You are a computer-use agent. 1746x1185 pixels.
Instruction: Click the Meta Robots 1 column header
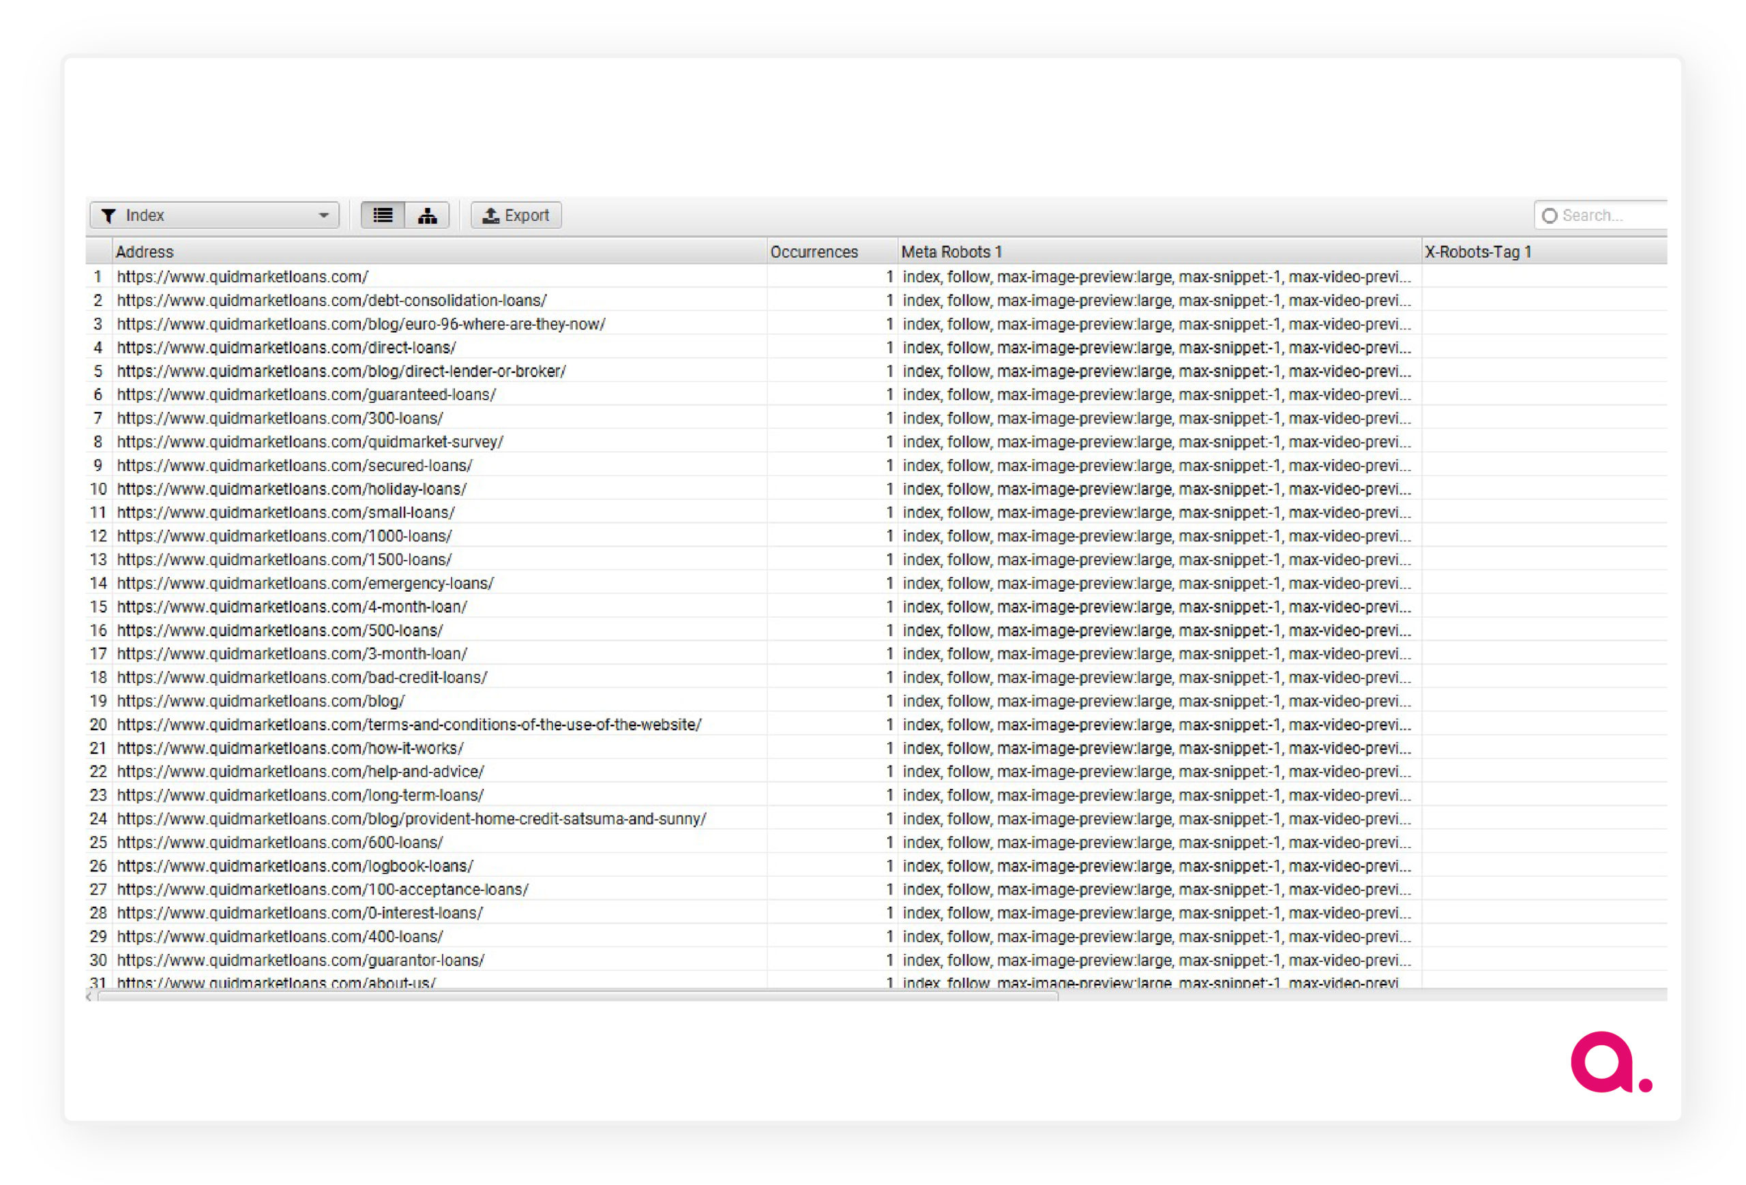point(1159,252)
